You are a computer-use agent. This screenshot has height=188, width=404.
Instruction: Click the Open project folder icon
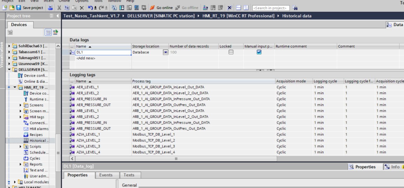(x=12, y=8)
